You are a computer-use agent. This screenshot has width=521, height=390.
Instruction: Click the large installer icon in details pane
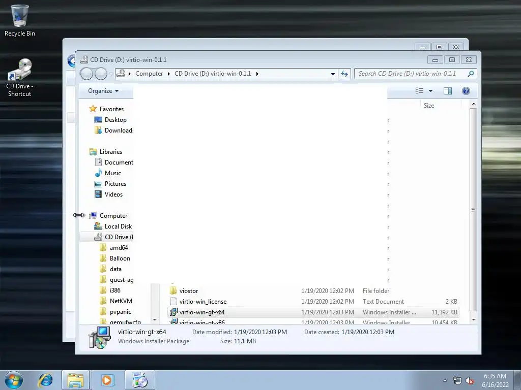99,337
